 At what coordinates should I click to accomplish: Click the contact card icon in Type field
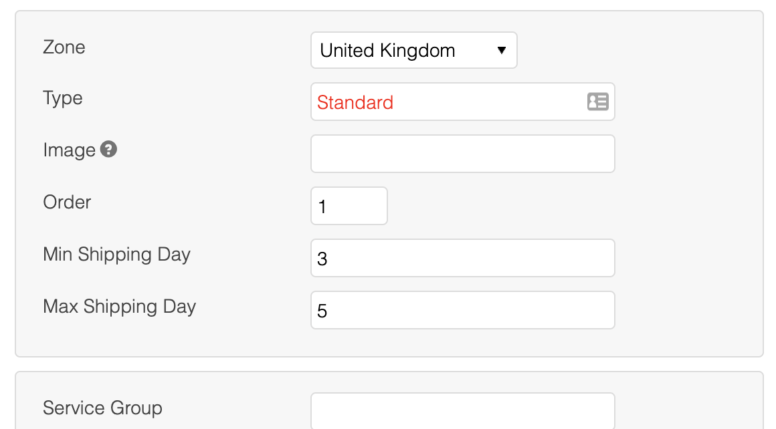tap(597, 102)
